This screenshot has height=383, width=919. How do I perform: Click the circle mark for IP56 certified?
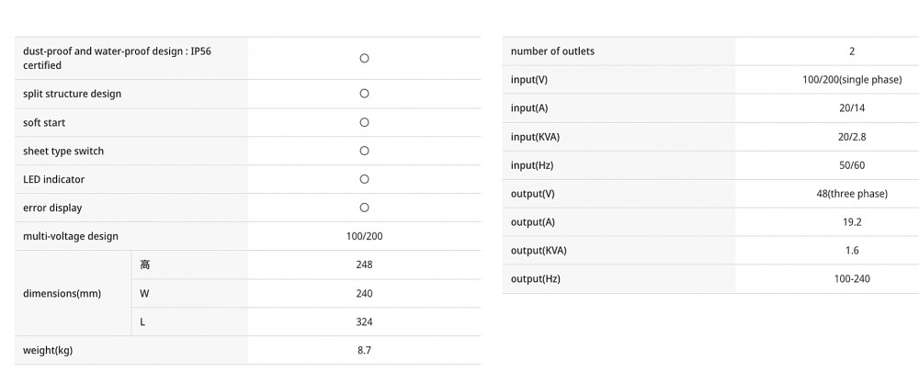[x=364, y=58]
